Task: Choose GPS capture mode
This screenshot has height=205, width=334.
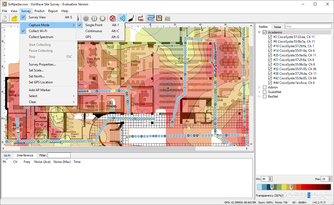Action: [100, 37]
